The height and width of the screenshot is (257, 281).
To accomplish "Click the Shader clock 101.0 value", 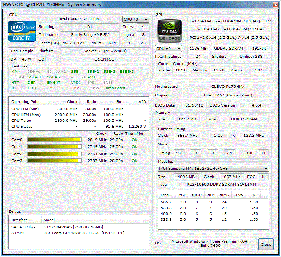I will click(181, 70).
